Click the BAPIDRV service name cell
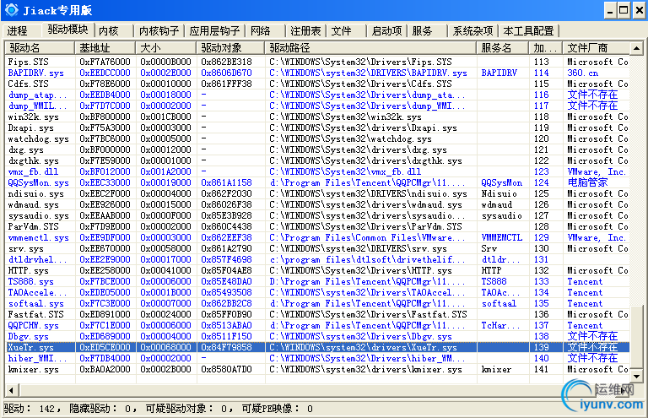Screen dimensions: 648x418 pos(499,73)
